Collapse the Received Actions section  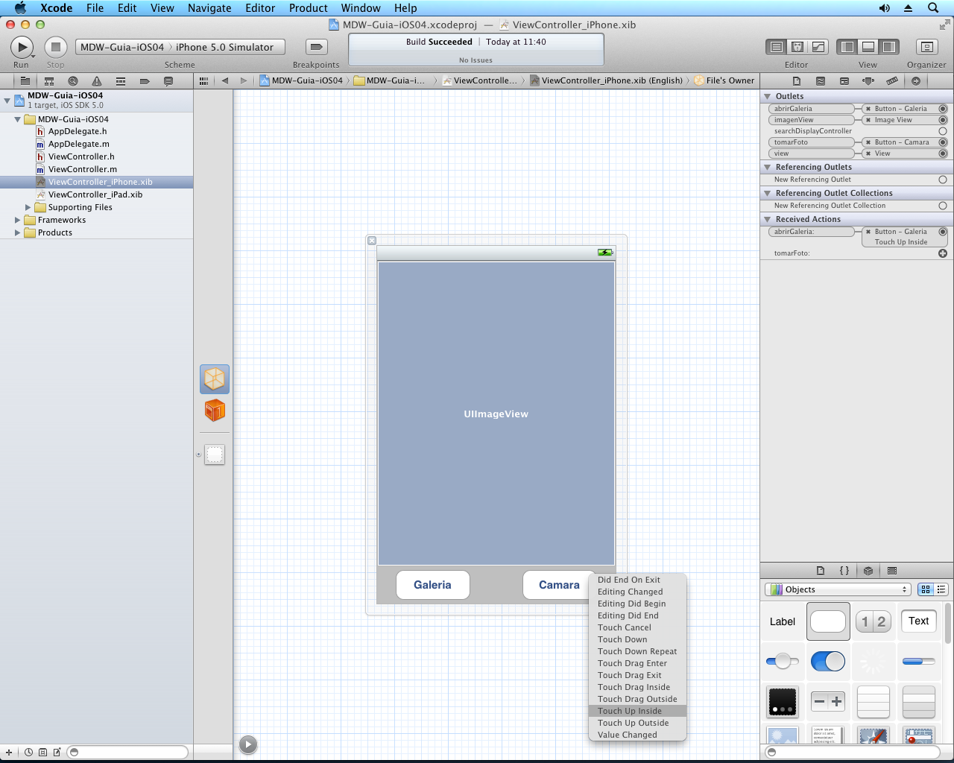[767, 219]
